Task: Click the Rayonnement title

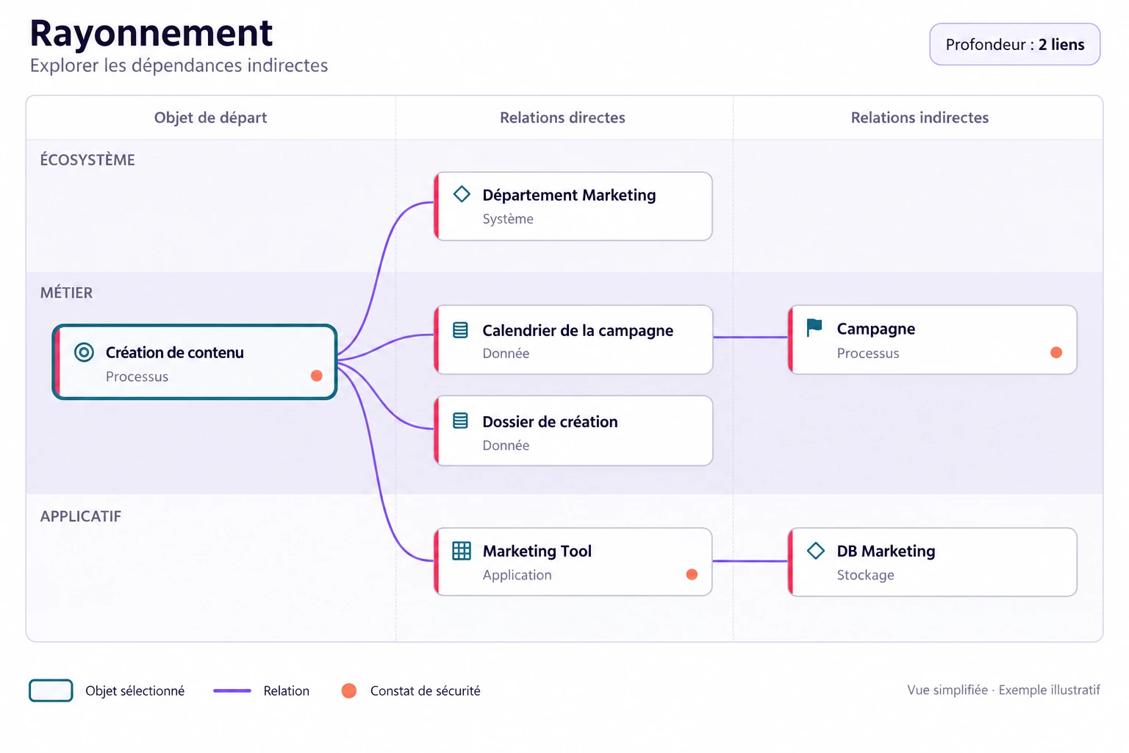Action: [151, 34]
